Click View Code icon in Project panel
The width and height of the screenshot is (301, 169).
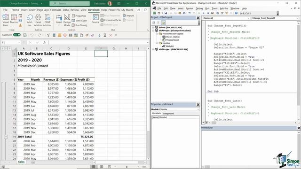tap(154, 23)
